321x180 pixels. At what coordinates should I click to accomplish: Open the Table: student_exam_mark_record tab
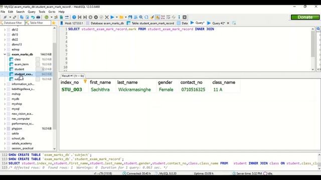coord(150,23)
